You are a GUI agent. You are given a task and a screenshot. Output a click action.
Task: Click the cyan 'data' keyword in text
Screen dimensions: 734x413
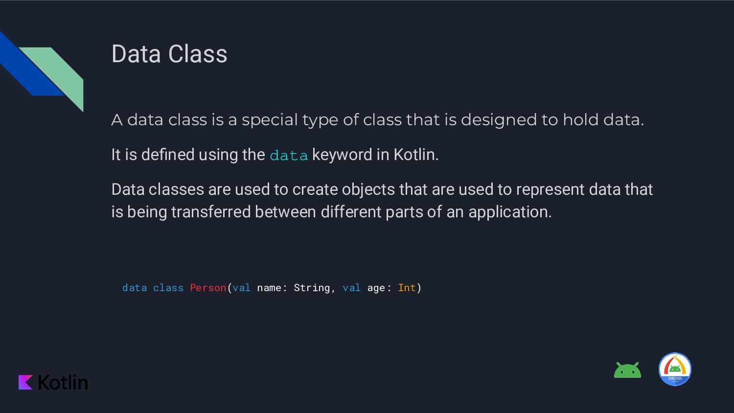click(289, 155)
